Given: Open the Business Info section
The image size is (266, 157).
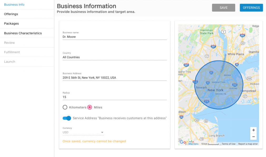Looking at the screenshot, I should [x=14, y=4].
